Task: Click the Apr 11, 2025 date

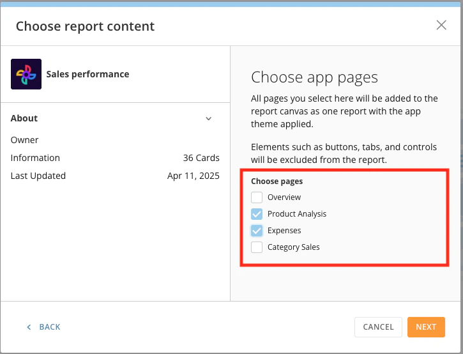Action: 194,176
